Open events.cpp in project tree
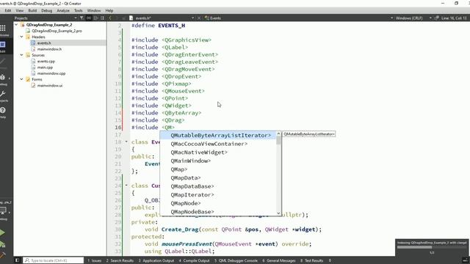The height and width of the screenshot is (264, 470). tap(46, 62)
